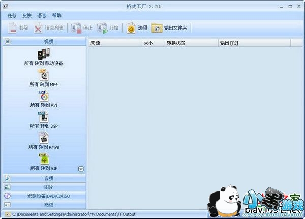Expand the Video (视频) panel header

pos(44,41)
